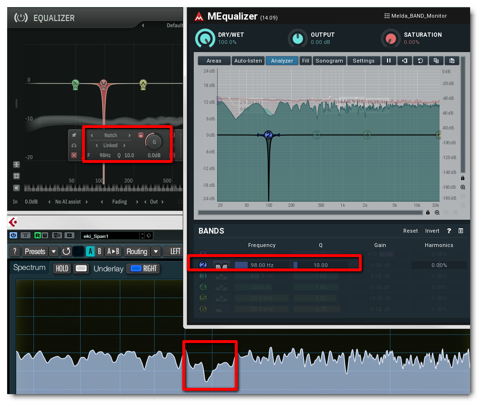The width and height of the screenshot is (483, 407).
Task: Delete the band with red X icon
Action: pyautogui.click(x=74, y=155)
